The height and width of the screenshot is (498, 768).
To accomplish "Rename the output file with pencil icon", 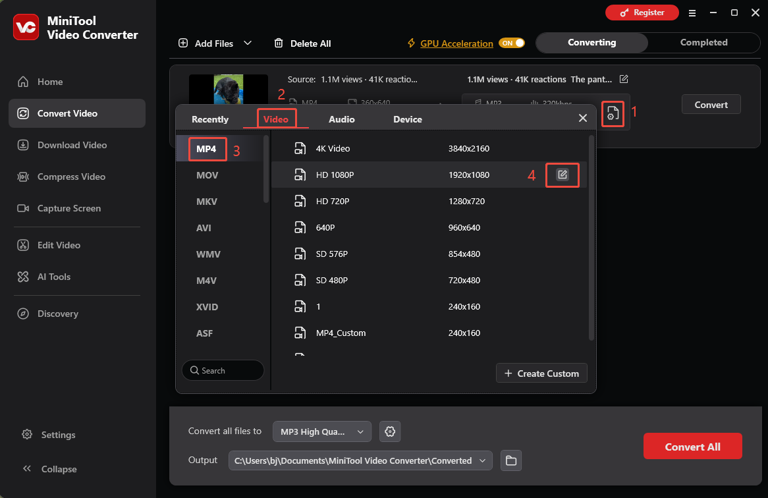I will pyautogui.click(x=624, y=79).
